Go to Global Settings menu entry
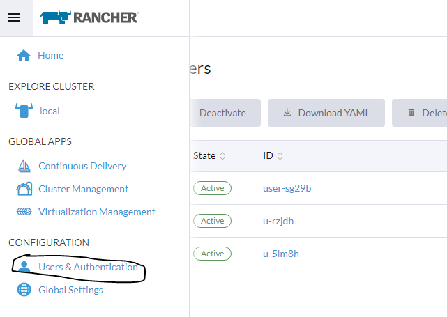This screenshot has height=317, width=447. (70, 290)
